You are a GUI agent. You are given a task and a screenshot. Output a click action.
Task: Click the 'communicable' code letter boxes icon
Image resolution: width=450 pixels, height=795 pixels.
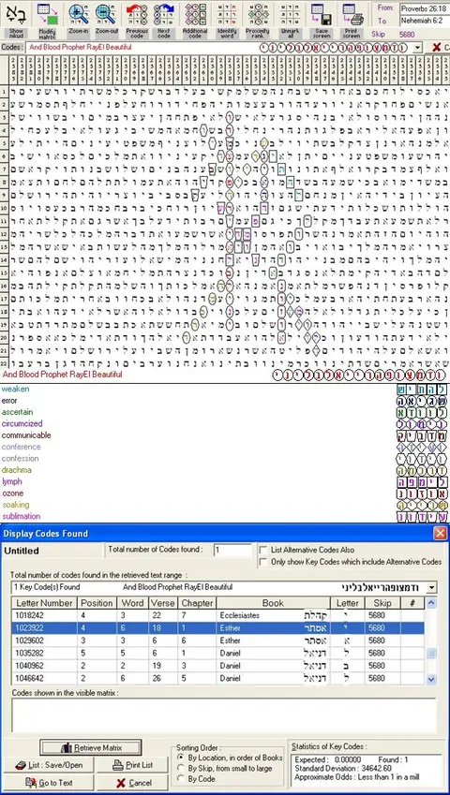tap(422, 435)
